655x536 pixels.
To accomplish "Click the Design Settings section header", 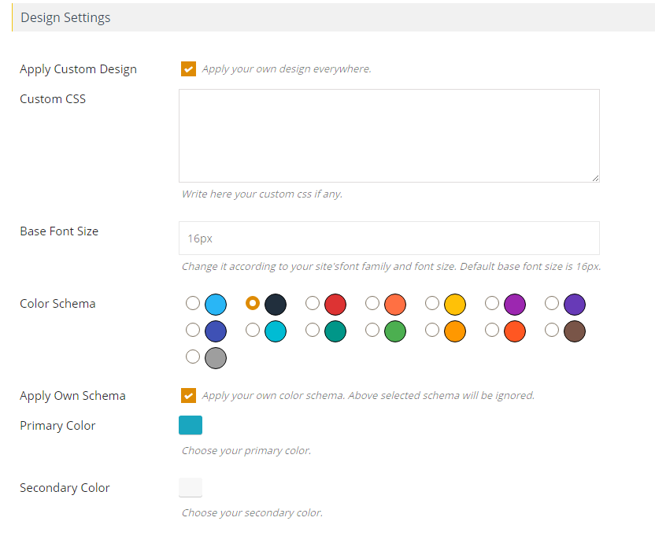I will 66,17.
